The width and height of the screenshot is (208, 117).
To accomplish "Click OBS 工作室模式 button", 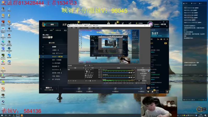I will pyautogui.click(x=143, y=75).
